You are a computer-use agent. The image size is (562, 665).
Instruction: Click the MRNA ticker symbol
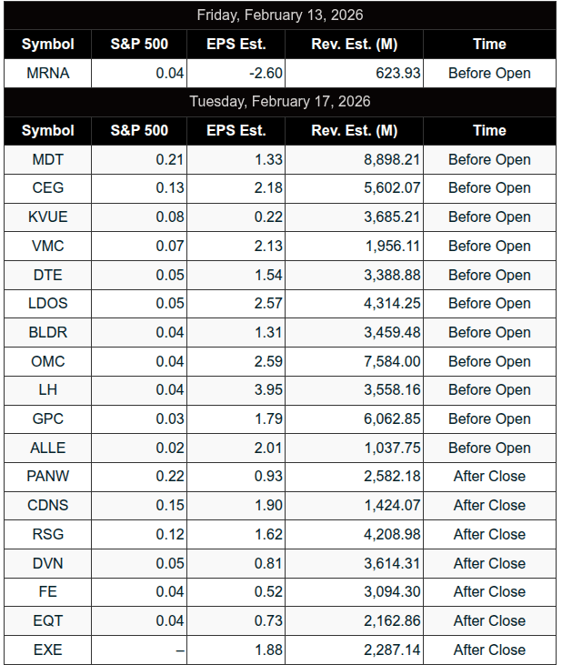pos(48,73)
